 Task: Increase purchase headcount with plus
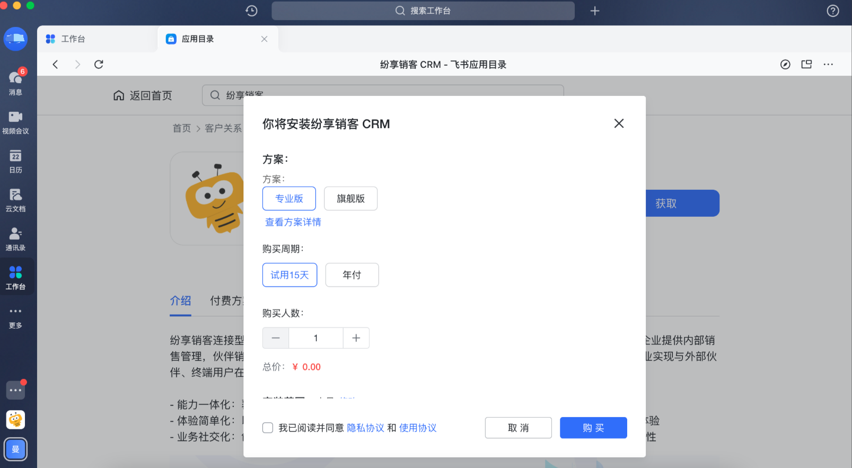coord(356,338)
